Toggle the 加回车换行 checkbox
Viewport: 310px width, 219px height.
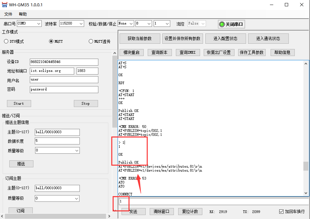(281, 211)
